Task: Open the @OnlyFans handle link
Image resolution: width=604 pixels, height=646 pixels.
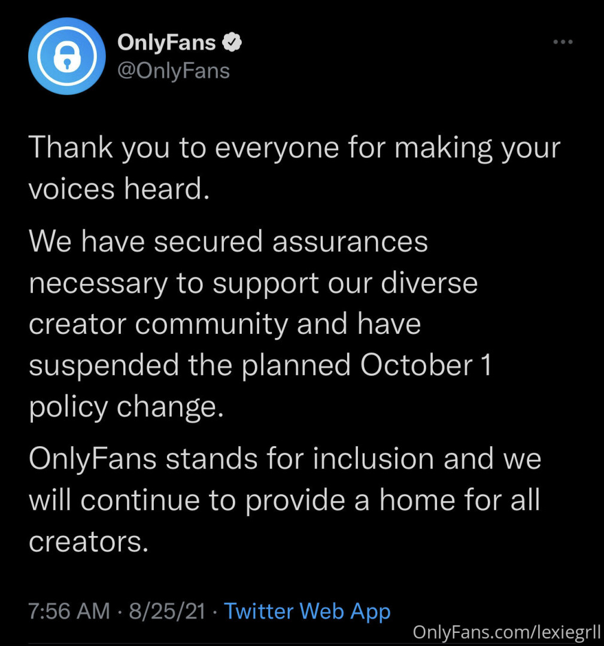Action: tap(174, 71)
